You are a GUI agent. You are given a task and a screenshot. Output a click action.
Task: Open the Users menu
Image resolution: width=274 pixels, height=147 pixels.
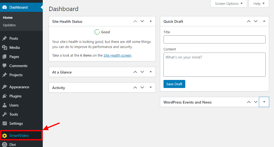pos(21,105)
